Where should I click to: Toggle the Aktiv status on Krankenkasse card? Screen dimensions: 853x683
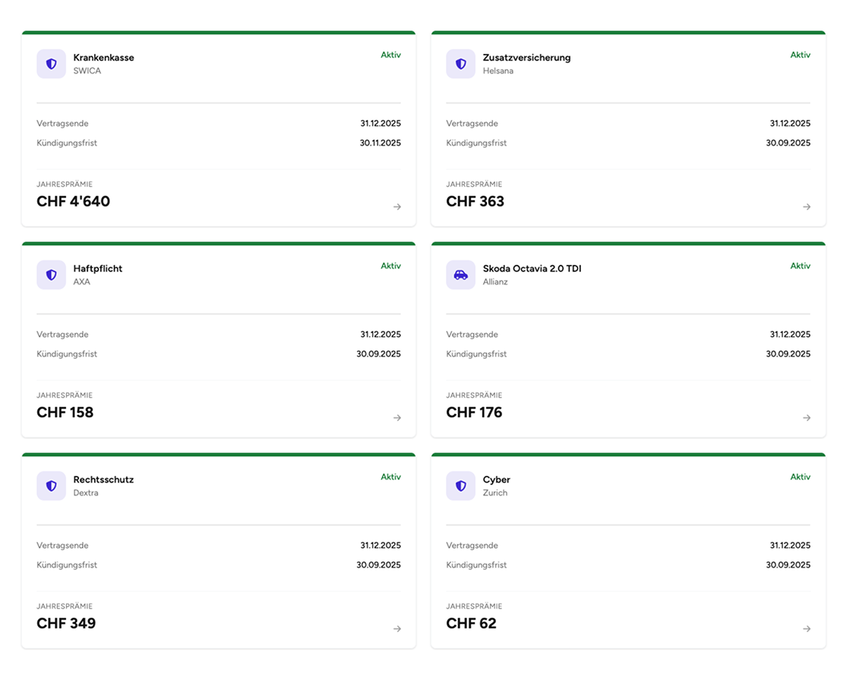(391, 55)
